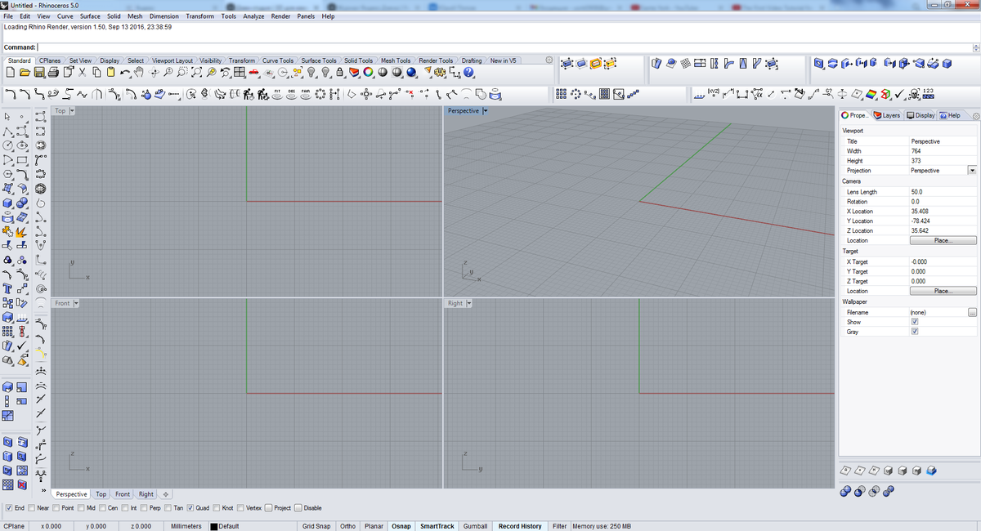Toggle Gumball in status bar
This screenshot has width=981, height=531.
point(475,526)
